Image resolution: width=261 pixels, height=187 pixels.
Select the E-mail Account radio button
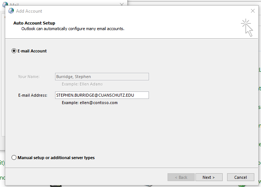pyautogui.click(x=15, y=51)
